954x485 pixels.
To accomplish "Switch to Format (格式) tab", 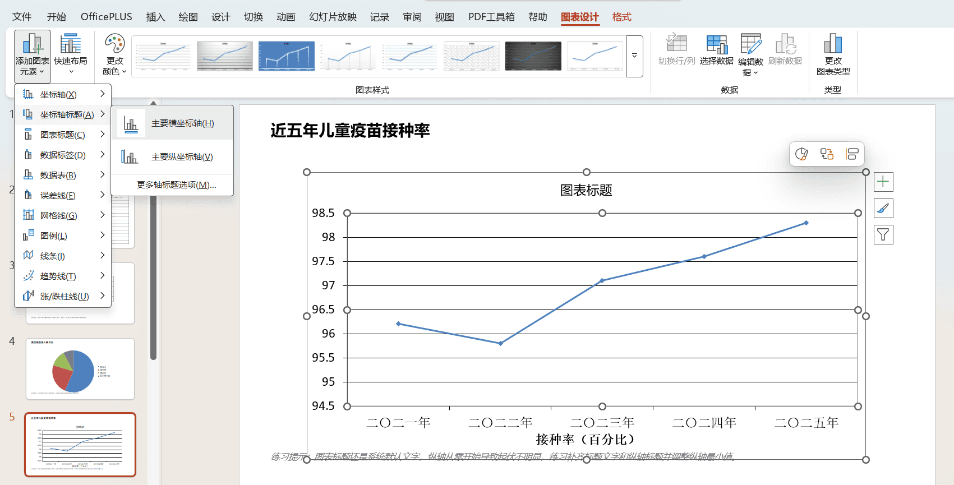I will pos(621,17).
